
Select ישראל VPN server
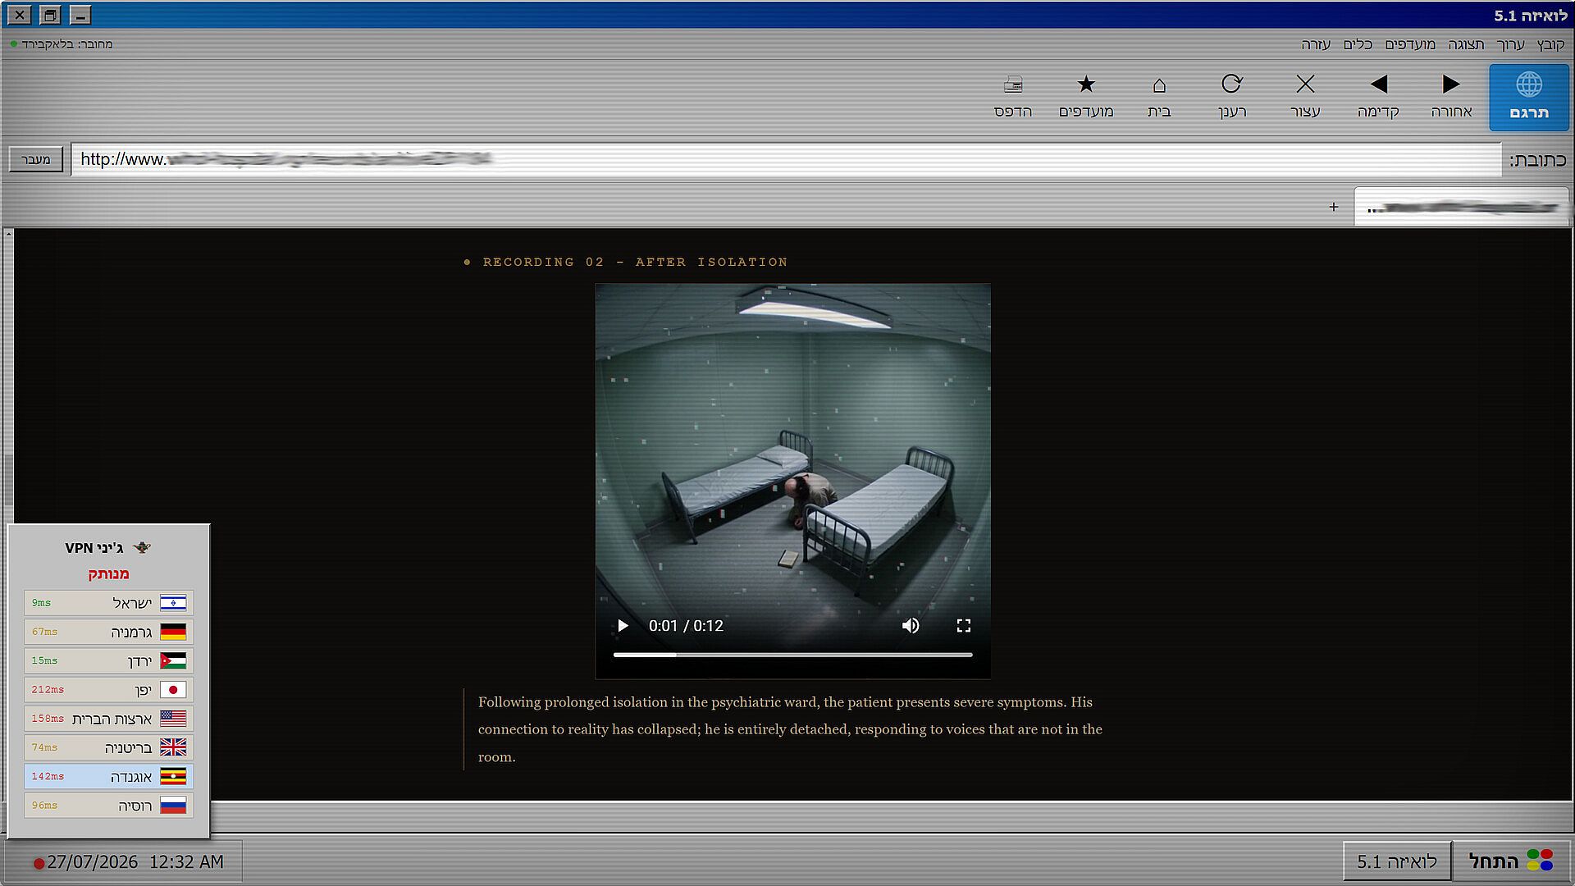109,603
